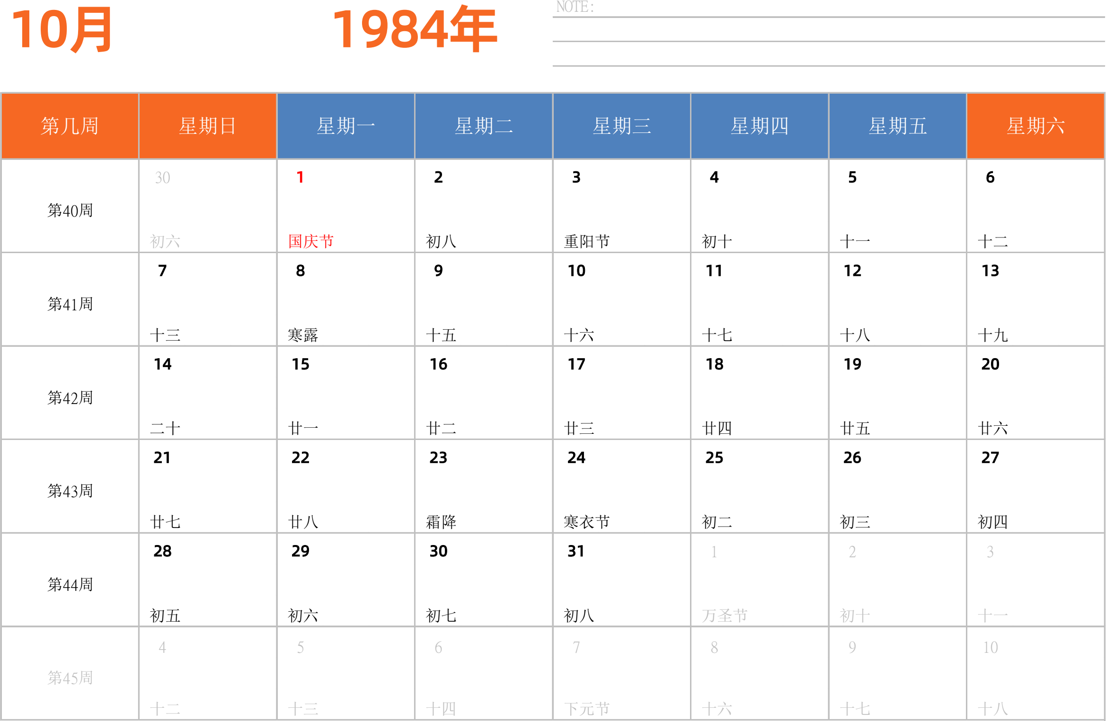Click date 13 in 星期六 column
The height and width of the screenshot is (721, 1106).
[x=990, y=271]
